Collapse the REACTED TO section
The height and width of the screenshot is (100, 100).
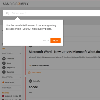click(20, 77)
